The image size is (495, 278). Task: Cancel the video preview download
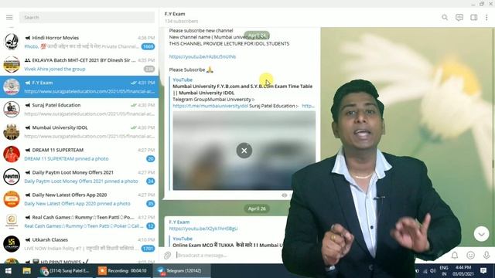tap(244, 151)
